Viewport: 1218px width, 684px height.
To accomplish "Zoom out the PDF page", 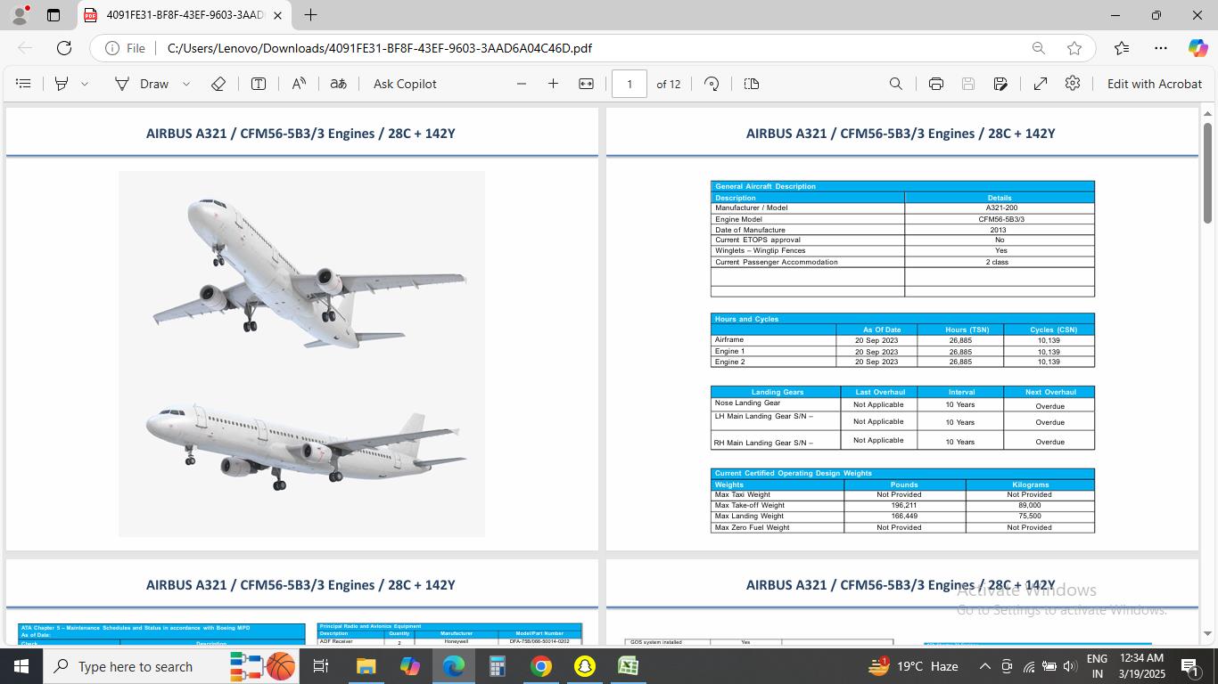I will coord(522,84).
